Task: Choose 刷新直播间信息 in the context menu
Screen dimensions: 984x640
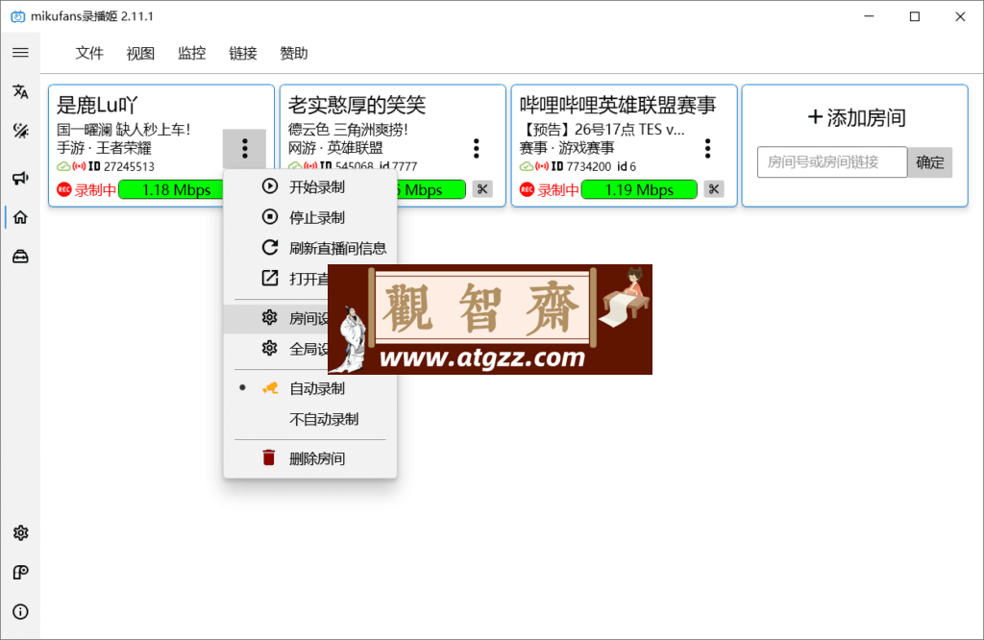Action: point(310,248)
